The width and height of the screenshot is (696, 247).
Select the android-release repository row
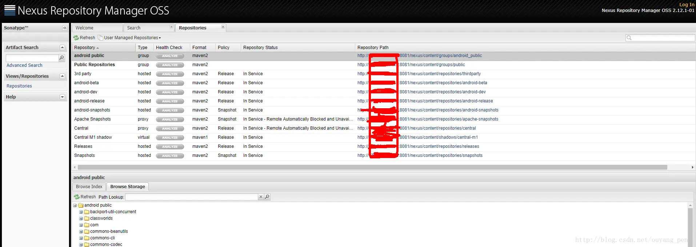pos(384,101)
